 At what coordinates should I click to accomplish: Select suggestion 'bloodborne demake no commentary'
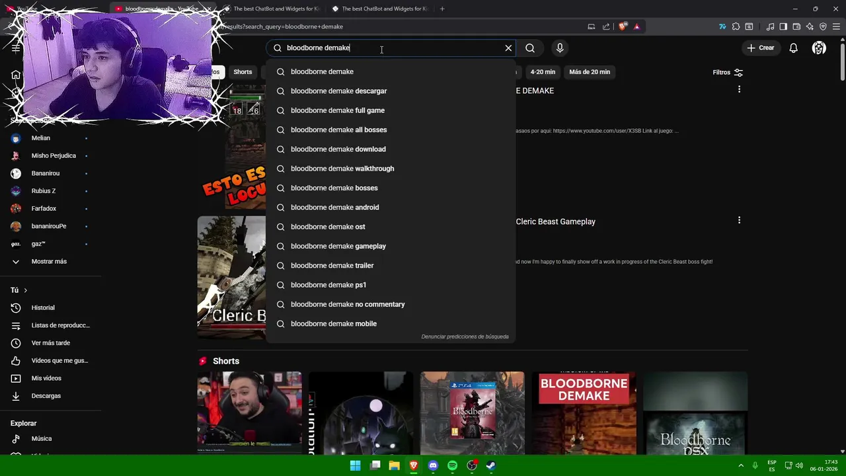coord(390,304)
